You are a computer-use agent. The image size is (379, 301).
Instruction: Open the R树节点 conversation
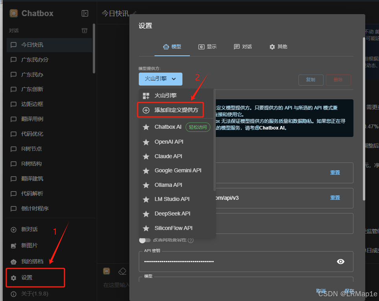[x=49, y=149]
